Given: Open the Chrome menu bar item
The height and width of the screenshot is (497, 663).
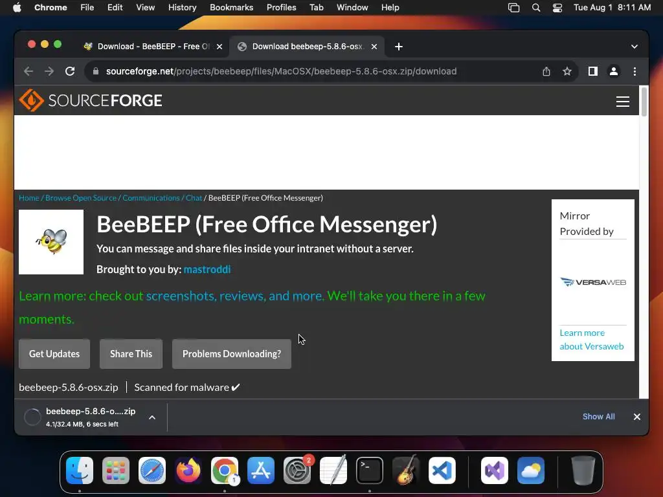Looking at the screenshot, I should [51, 8].
